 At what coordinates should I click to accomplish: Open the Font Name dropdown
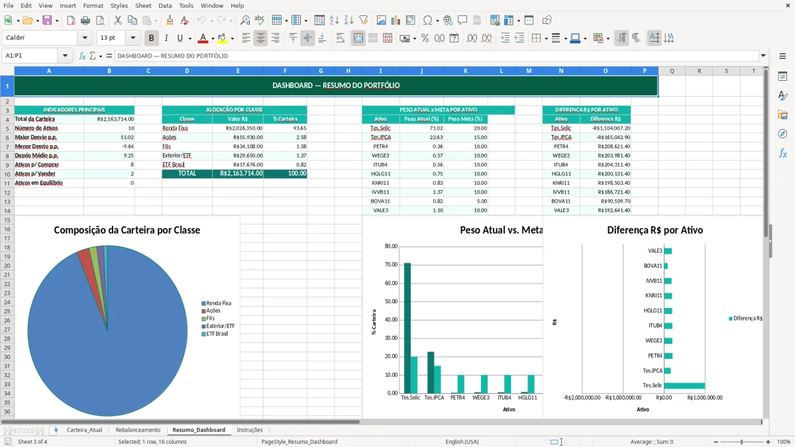85,38
